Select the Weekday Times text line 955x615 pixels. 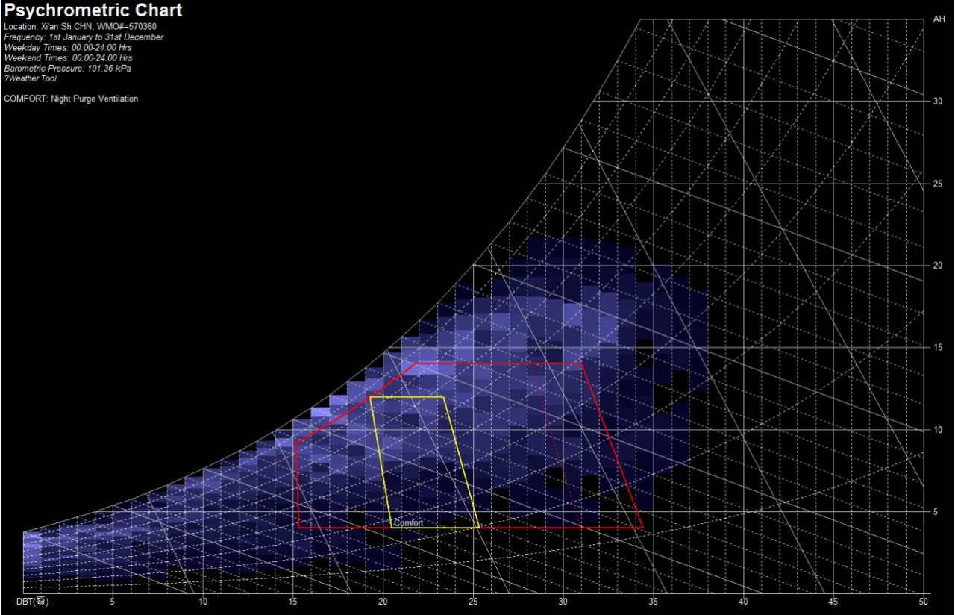point(68,48)
